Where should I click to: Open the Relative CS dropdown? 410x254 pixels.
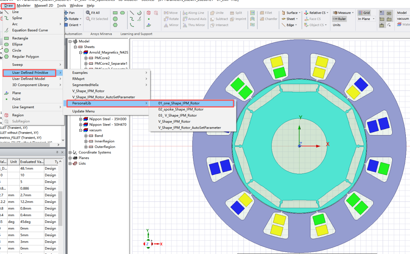click(316, 12)
